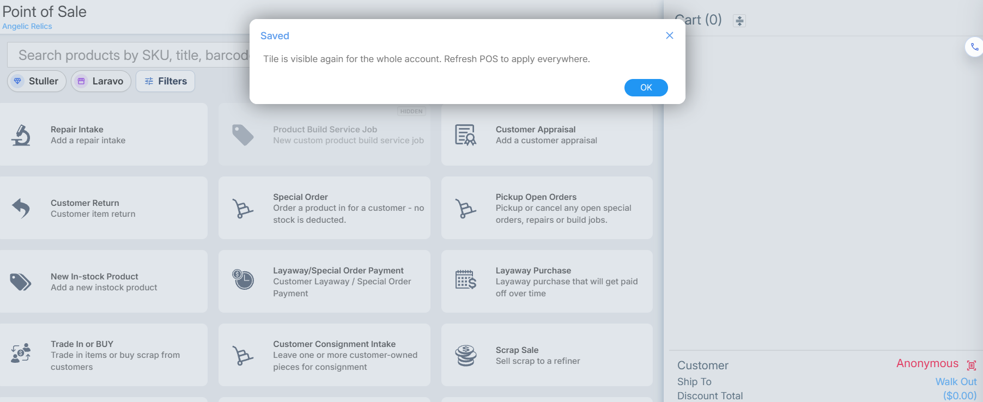This screenshot has width=983, height=402.
Task: Click the Layaway/Special Order Payment clock icon
Action: [x=242, y=279]
